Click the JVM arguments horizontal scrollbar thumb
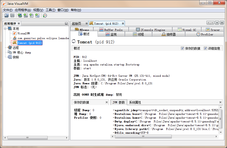The width and height of the screenshot is (227, 148). 143,136
